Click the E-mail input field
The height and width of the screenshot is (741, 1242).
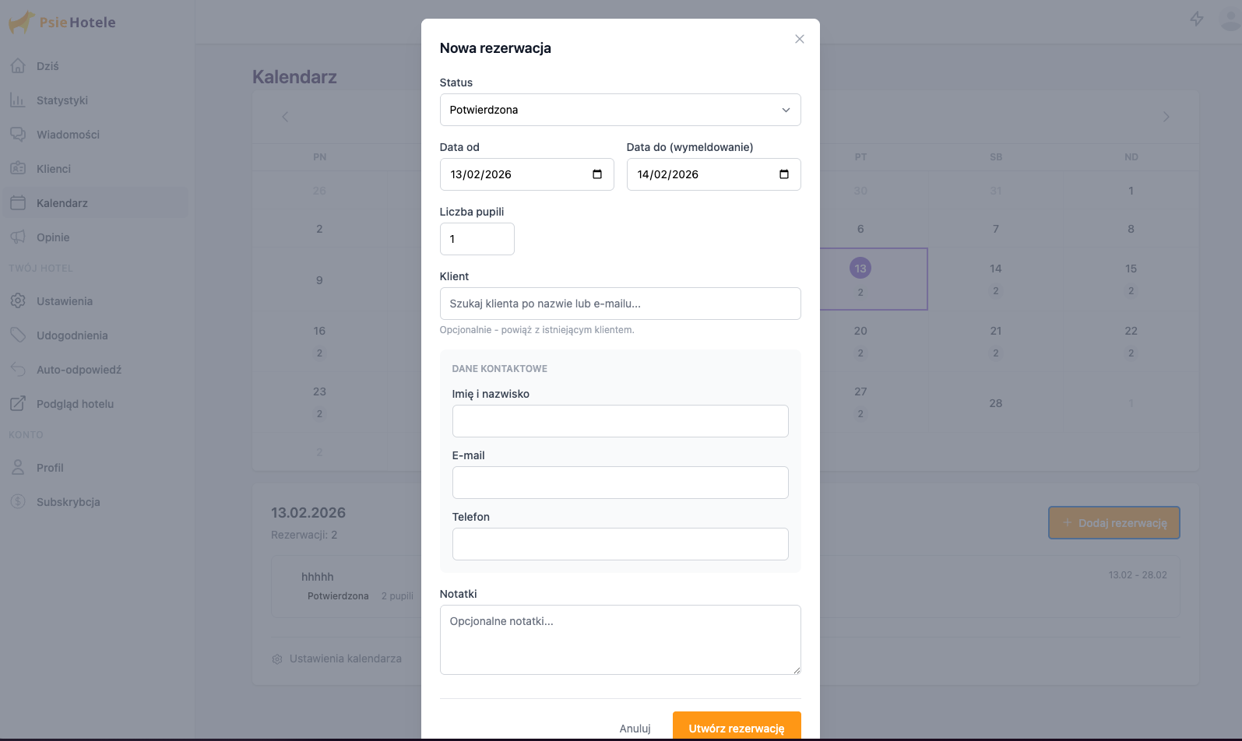(x=620, y=483)
